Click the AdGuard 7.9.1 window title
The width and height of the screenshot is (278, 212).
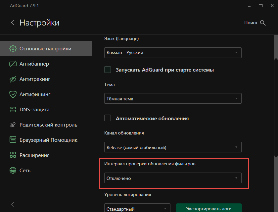(x=24, y=6)
